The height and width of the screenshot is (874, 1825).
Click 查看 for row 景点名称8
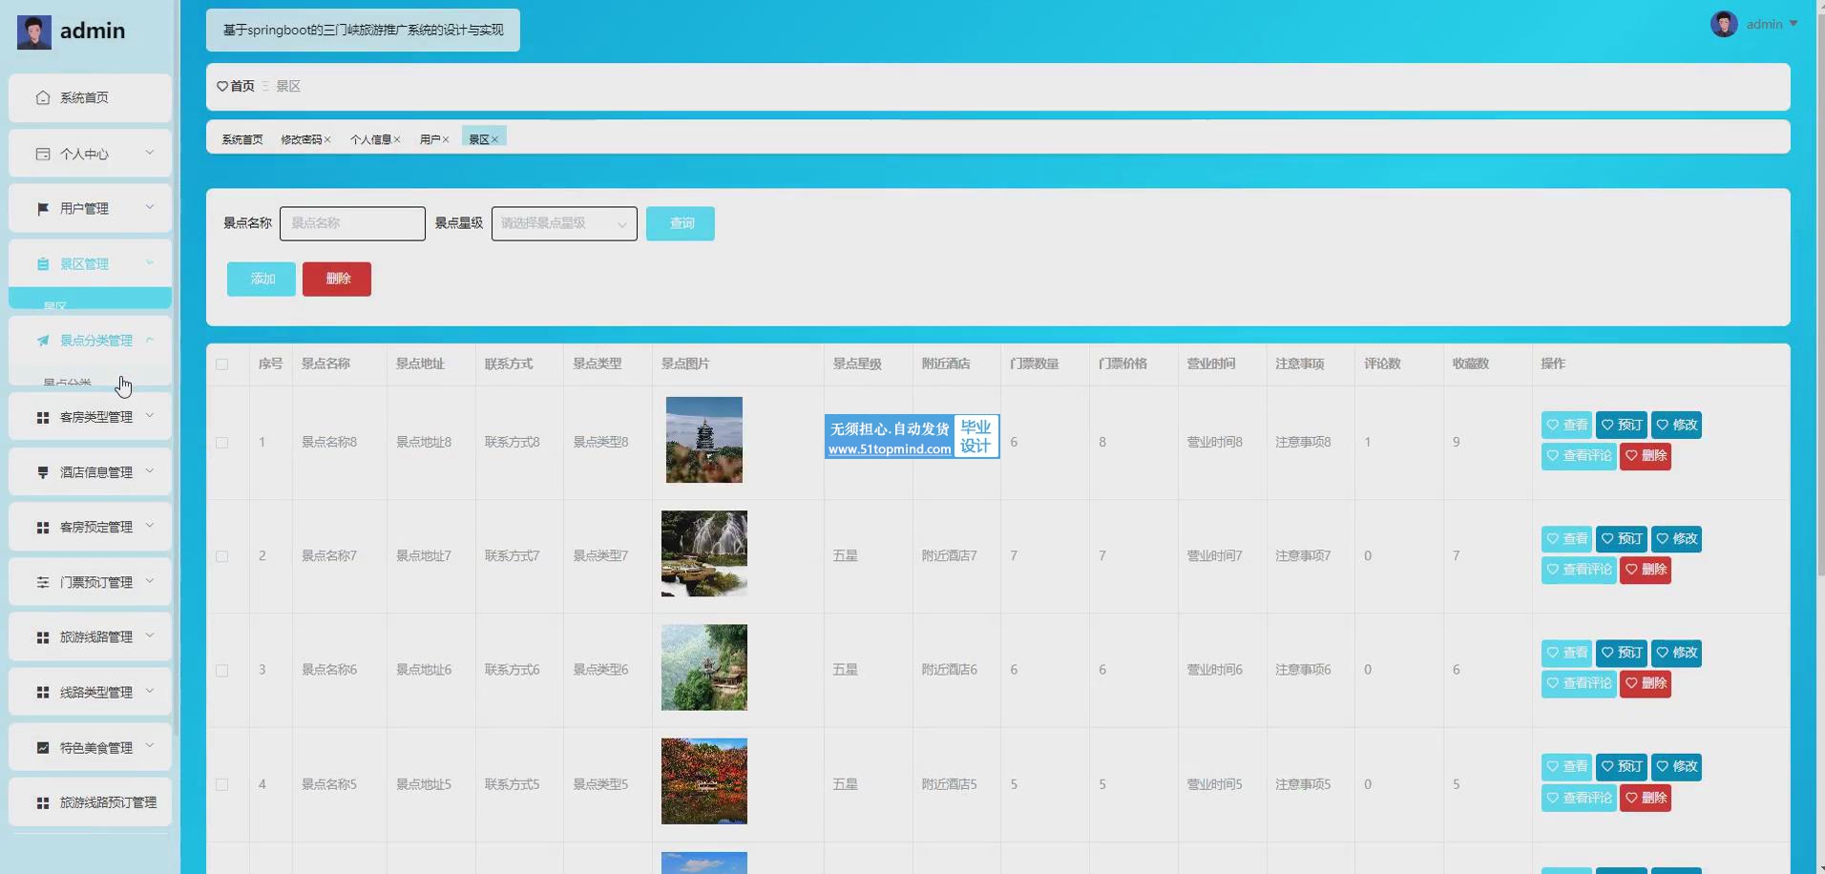1566,426
